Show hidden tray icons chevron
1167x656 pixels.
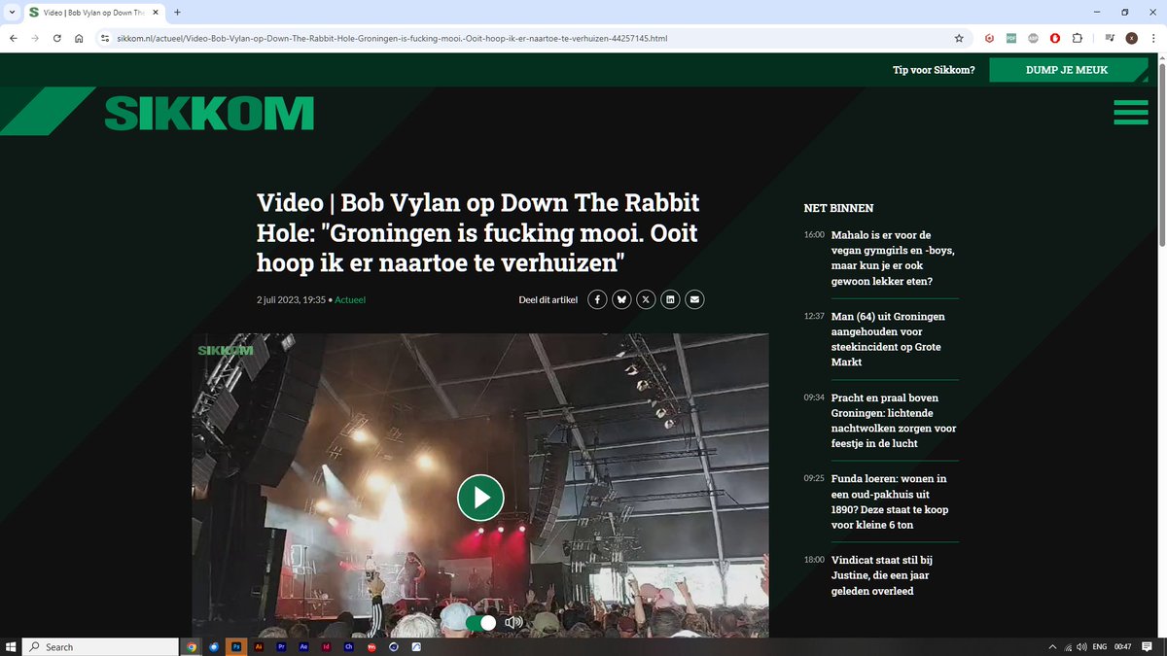click(1052, 646)
